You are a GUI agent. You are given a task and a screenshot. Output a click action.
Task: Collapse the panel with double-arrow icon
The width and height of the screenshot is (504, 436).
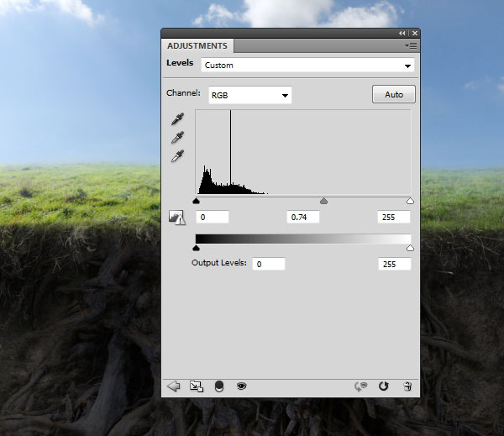pos(402,33)
